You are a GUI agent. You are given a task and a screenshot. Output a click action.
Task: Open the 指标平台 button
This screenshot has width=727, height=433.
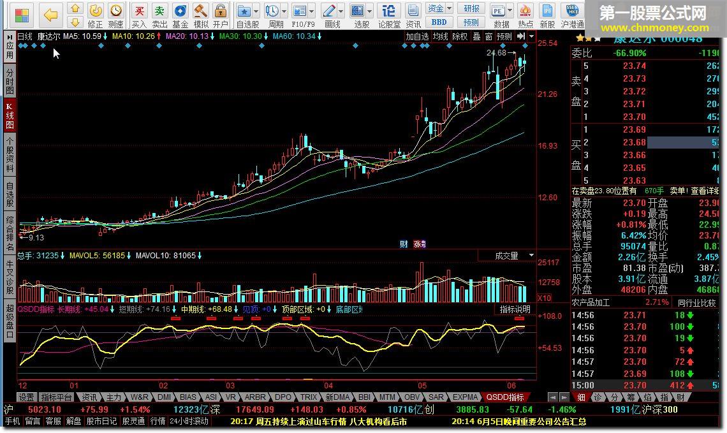point(56,397)
